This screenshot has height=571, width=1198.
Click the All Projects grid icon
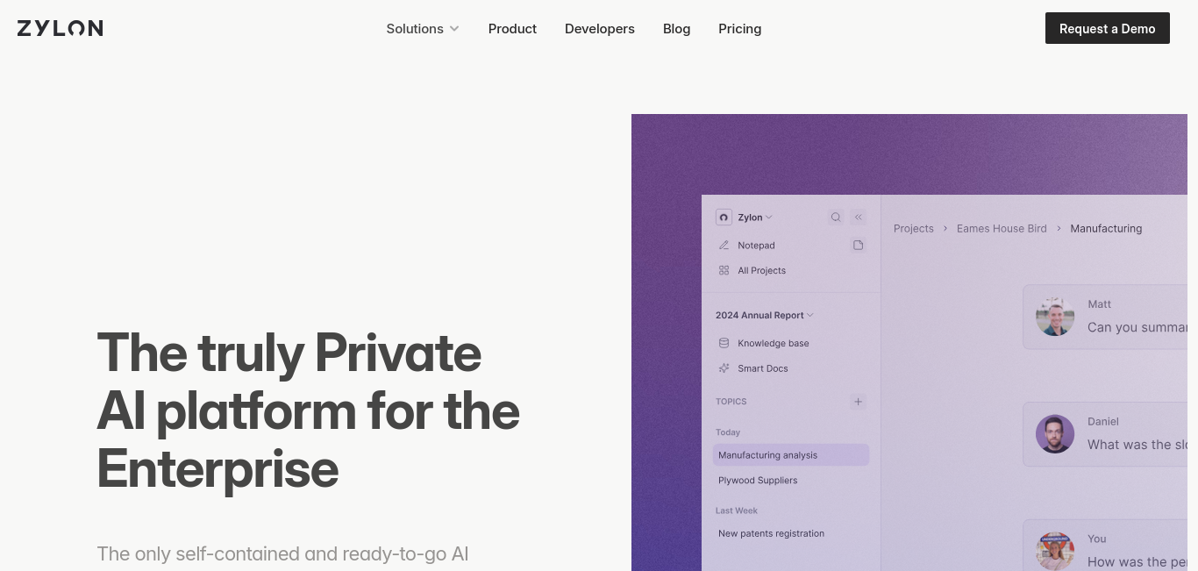[724, 270]
